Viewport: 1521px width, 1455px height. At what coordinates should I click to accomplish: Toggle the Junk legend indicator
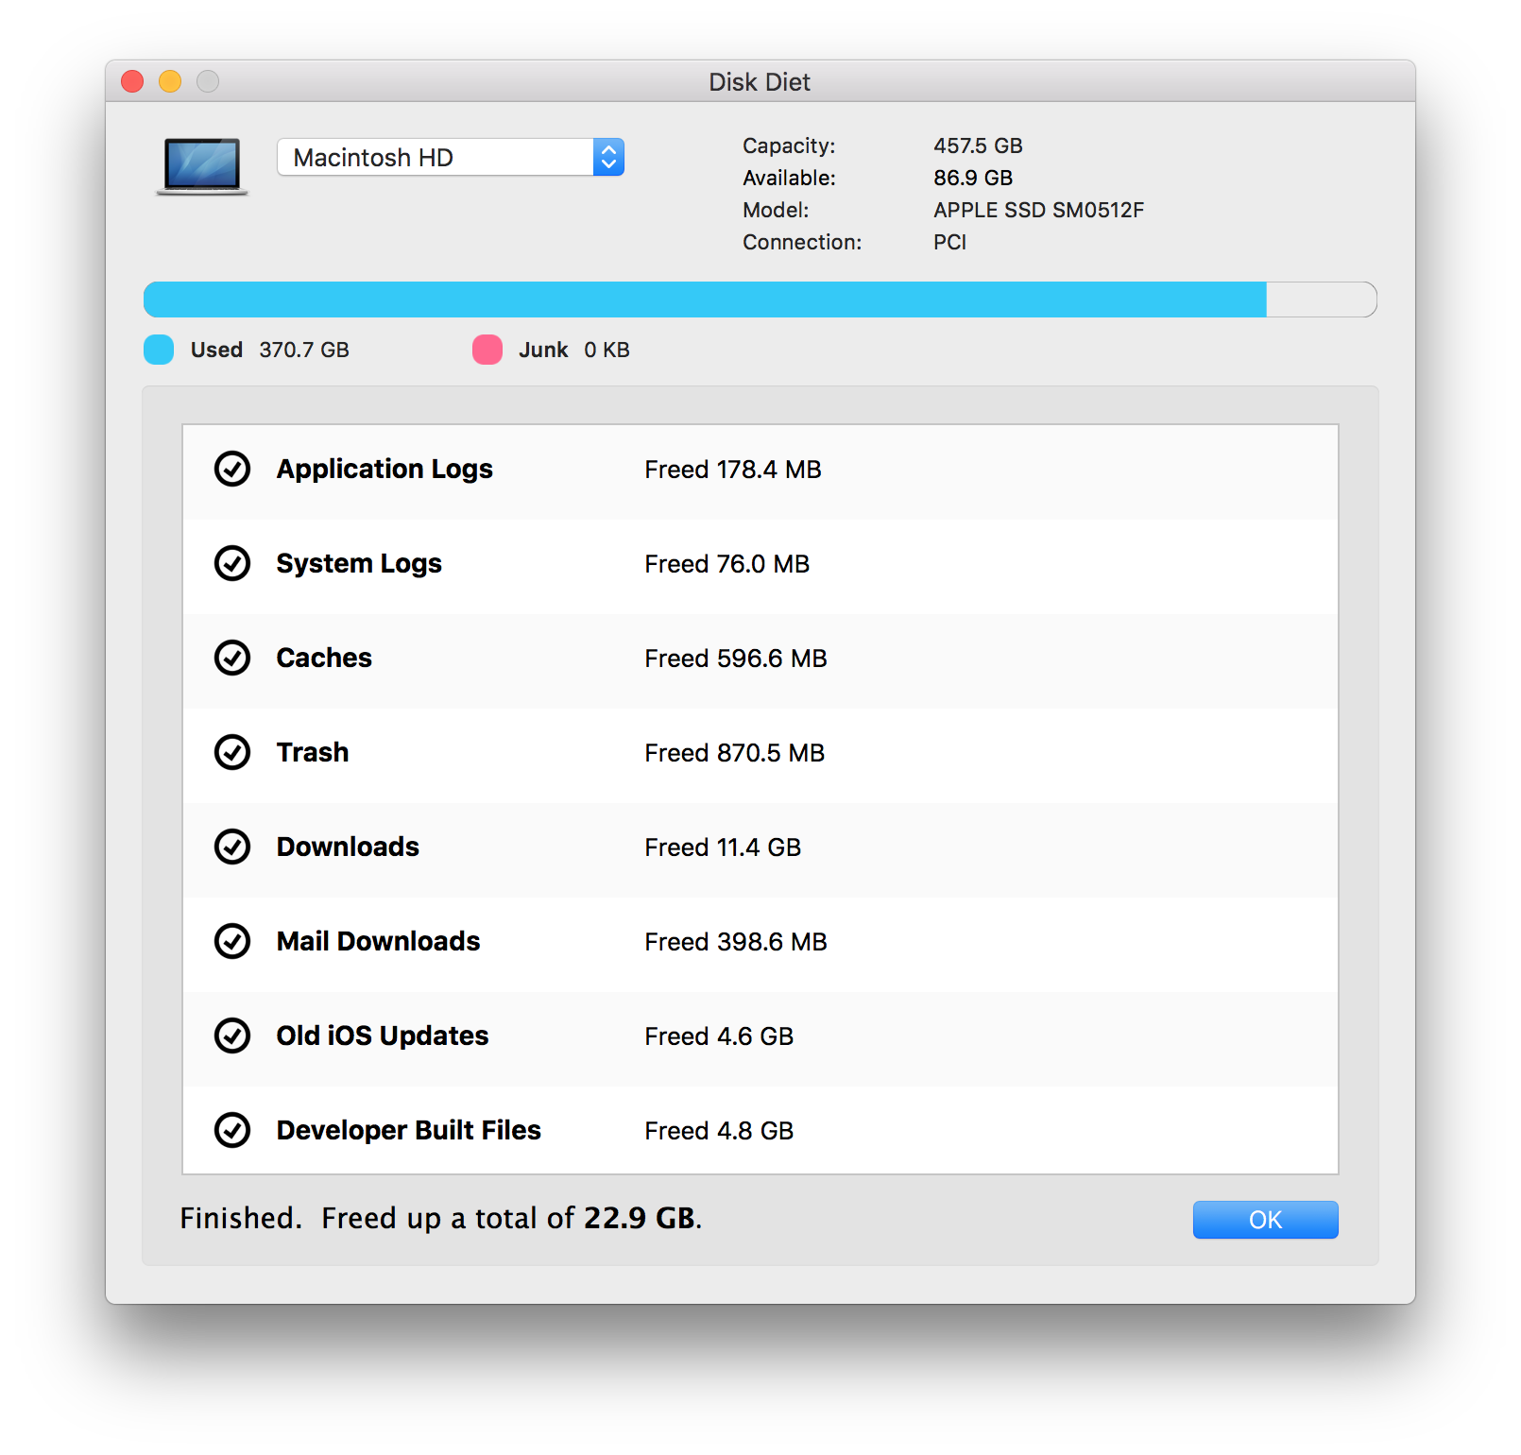pos(487,350)
